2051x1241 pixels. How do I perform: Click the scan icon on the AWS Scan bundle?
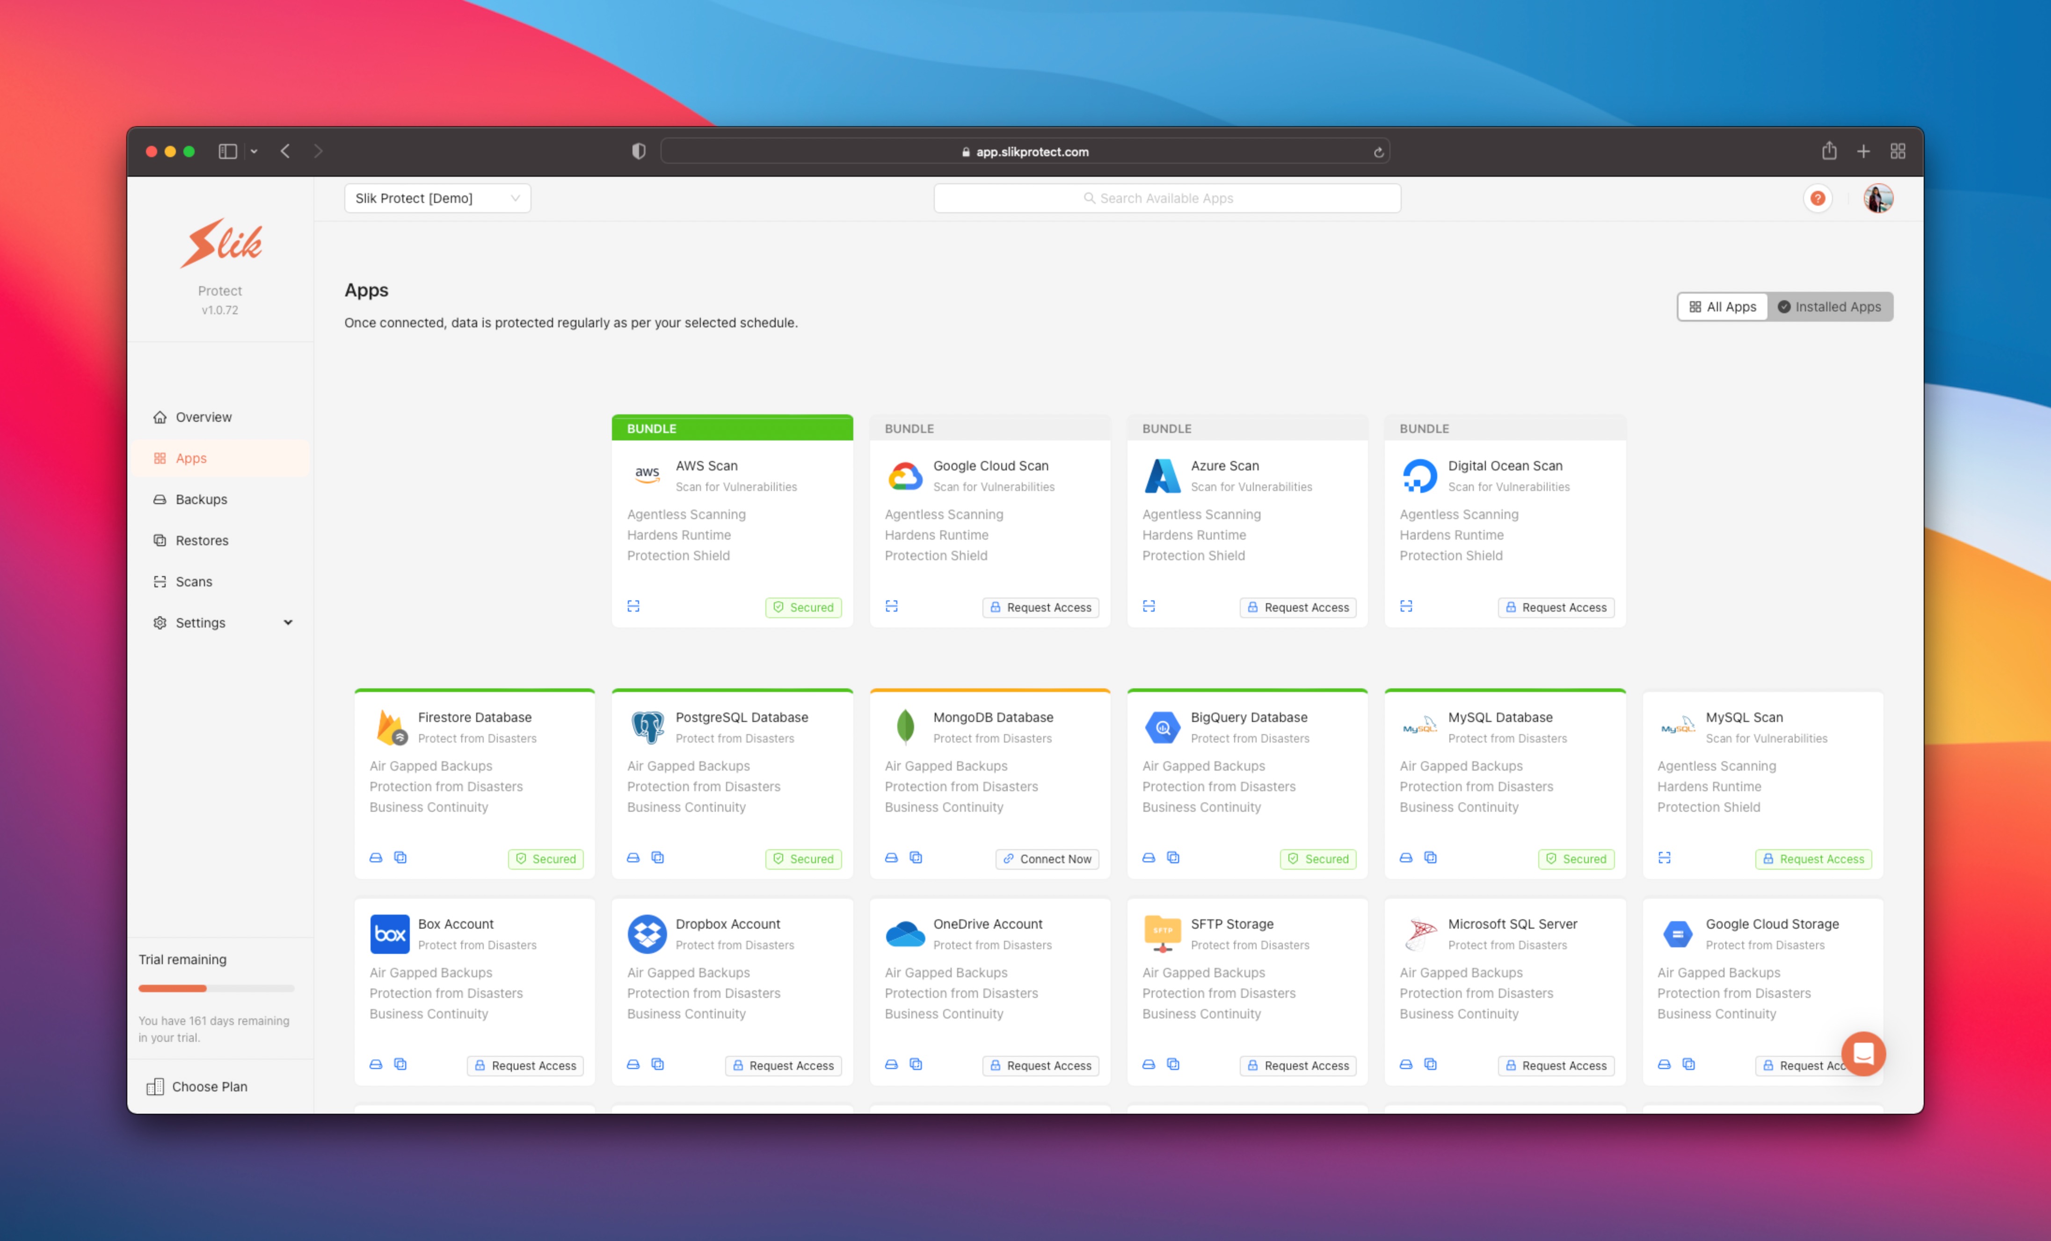633,606
